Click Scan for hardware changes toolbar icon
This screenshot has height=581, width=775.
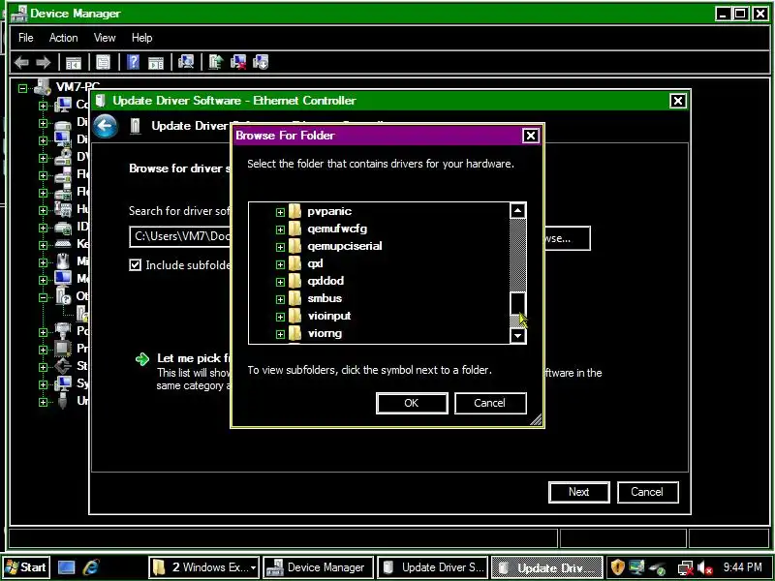click(x=186, y=62)
